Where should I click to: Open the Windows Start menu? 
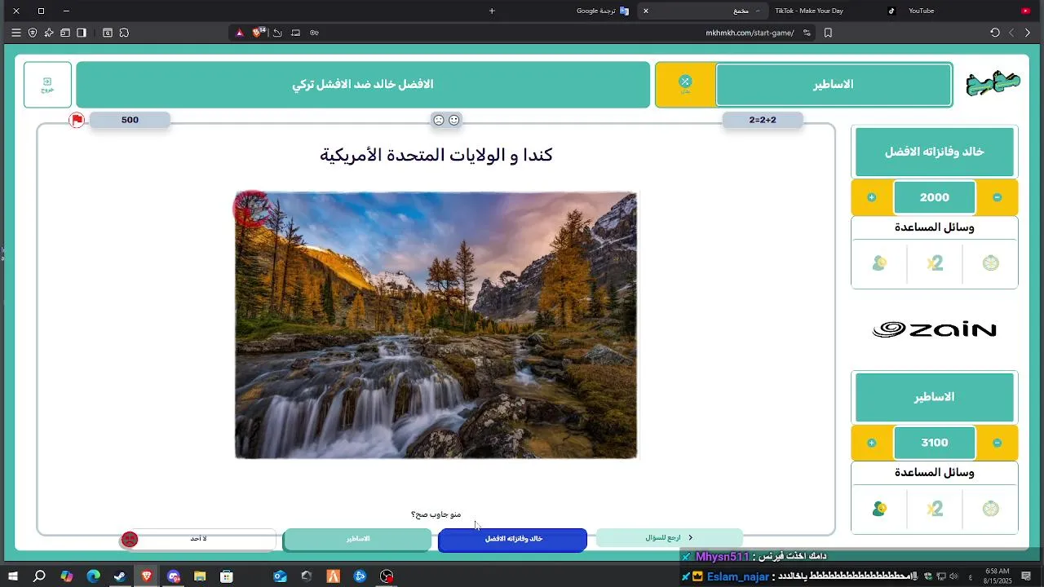click(x=13, y=576)
